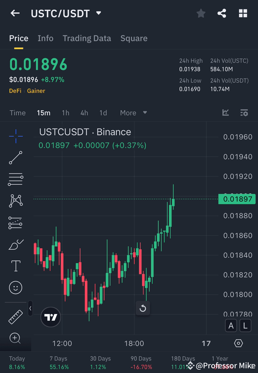Screen dimensions: 258x373
Task: Switch to the Trading Data tab
Action: point(87,38)
